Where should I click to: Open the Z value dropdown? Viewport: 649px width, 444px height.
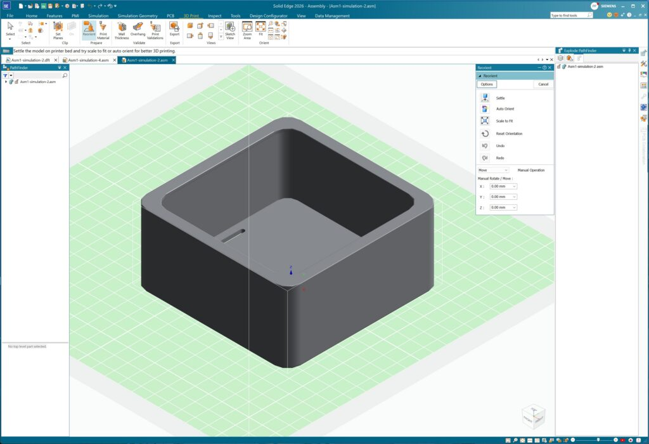tap(515, 207)
